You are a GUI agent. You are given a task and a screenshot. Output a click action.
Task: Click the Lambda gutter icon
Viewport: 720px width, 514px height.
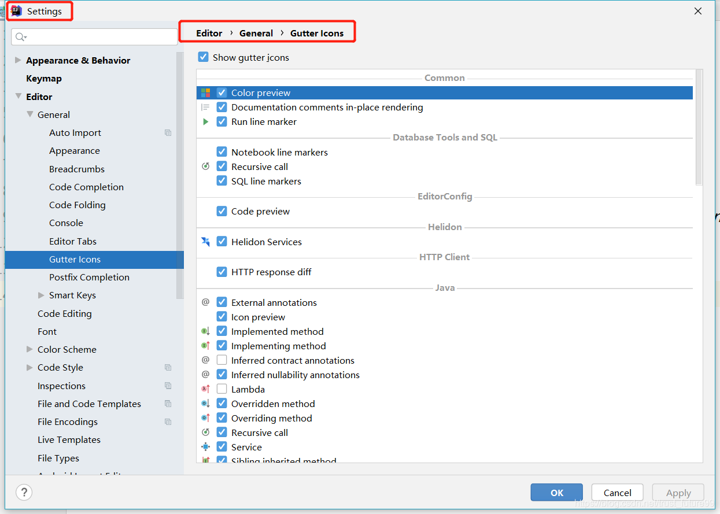205,389
